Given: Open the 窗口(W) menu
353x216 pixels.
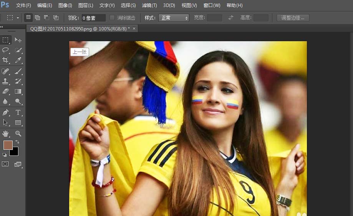Looking at the screenshot, I should (212, 5).
